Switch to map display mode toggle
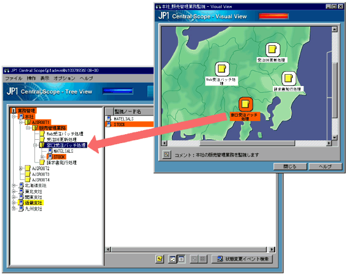This screenshot has height=275, width=347. pyautogui.click(x=172, y=259)
